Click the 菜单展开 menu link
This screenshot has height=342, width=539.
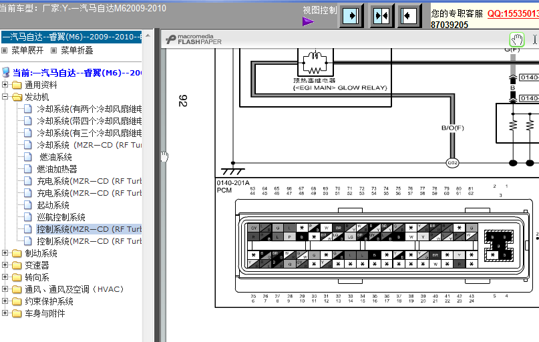pyautogui.click(x=27, y=51)
